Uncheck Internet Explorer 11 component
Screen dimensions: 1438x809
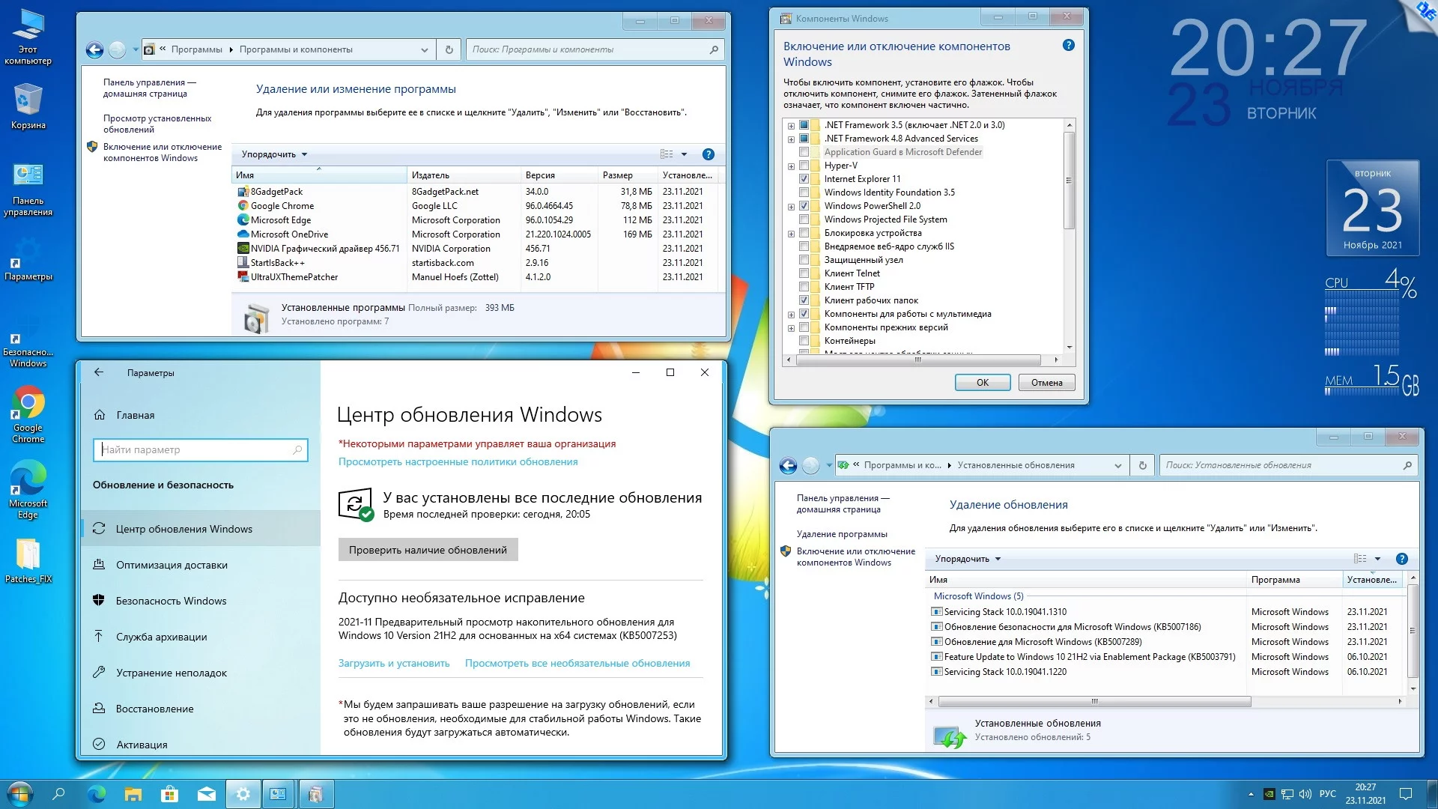[804, 179]
